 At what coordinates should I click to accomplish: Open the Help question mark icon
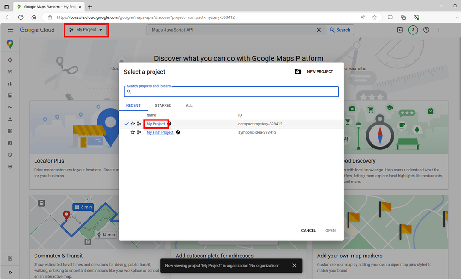point(426,30)
